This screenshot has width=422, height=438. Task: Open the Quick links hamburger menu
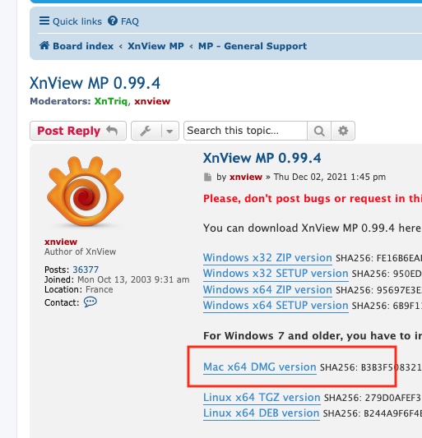point(70,21)
